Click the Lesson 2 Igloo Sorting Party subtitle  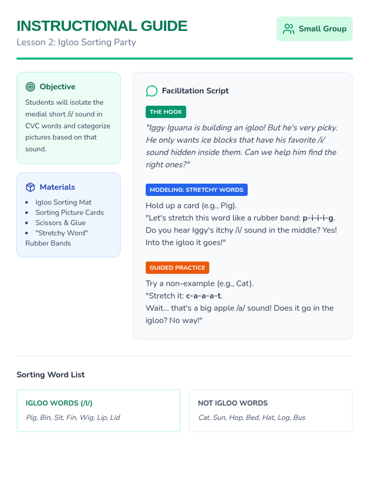click(76, 42)
